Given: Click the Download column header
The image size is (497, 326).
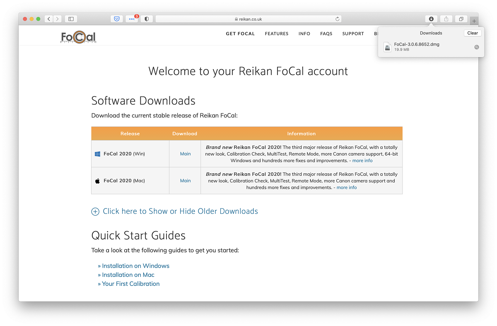Looking at the screenshot, I should pos(185,134).
